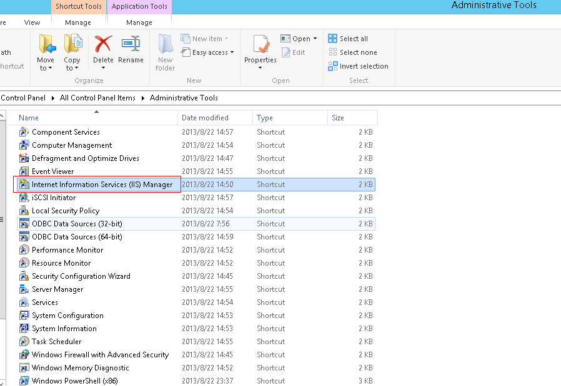Click the Component Services shortcut icon

pos(24,132)
